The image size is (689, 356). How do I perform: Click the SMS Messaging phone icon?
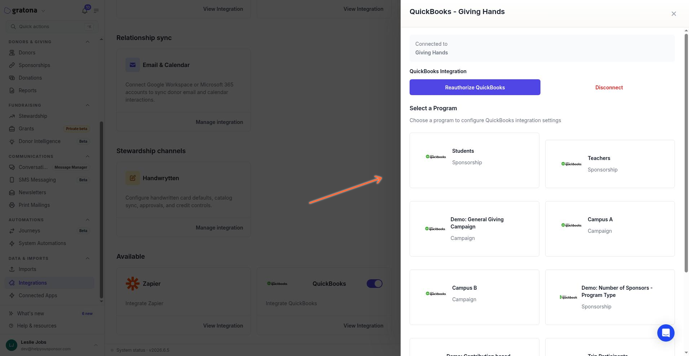[12, 180]
